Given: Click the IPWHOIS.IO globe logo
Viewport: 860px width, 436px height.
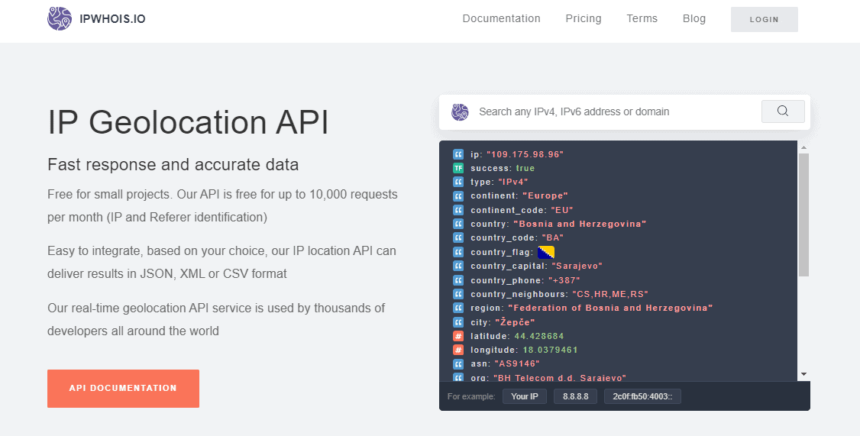Looking at the screenshot, I should click(x=60, y=18).
